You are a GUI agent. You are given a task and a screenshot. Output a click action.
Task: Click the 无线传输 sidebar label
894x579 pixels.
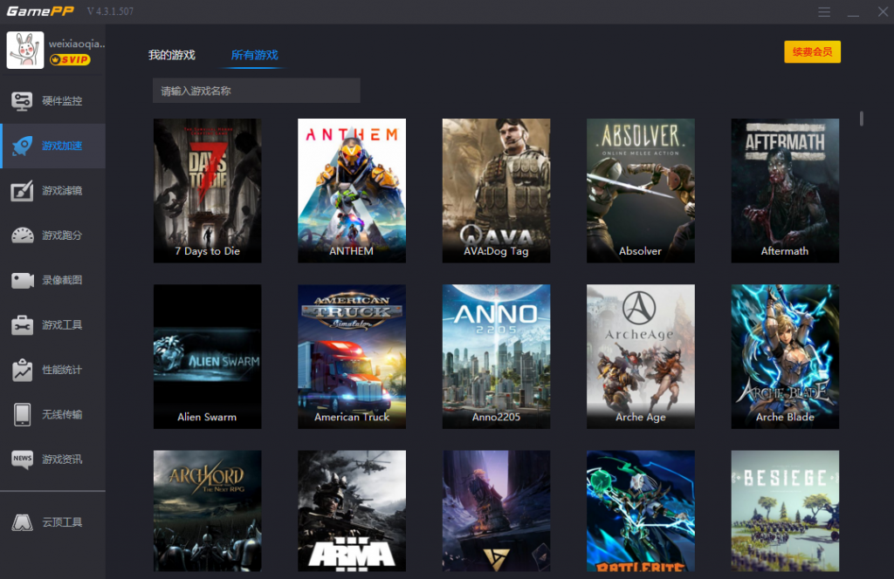tap(62, 414)
